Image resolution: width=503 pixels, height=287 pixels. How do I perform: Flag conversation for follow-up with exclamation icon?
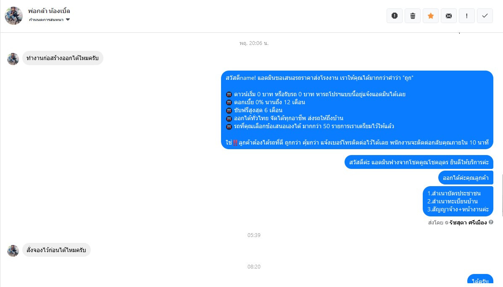467,16
